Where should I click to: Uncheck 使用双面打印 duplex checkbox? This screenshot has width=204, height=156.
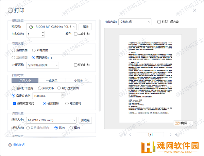[14, 104]
